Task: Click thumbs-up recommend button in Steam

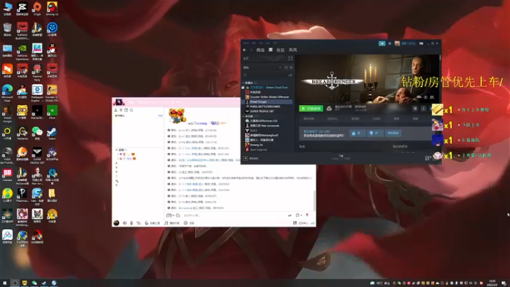Action: point(357,133)
